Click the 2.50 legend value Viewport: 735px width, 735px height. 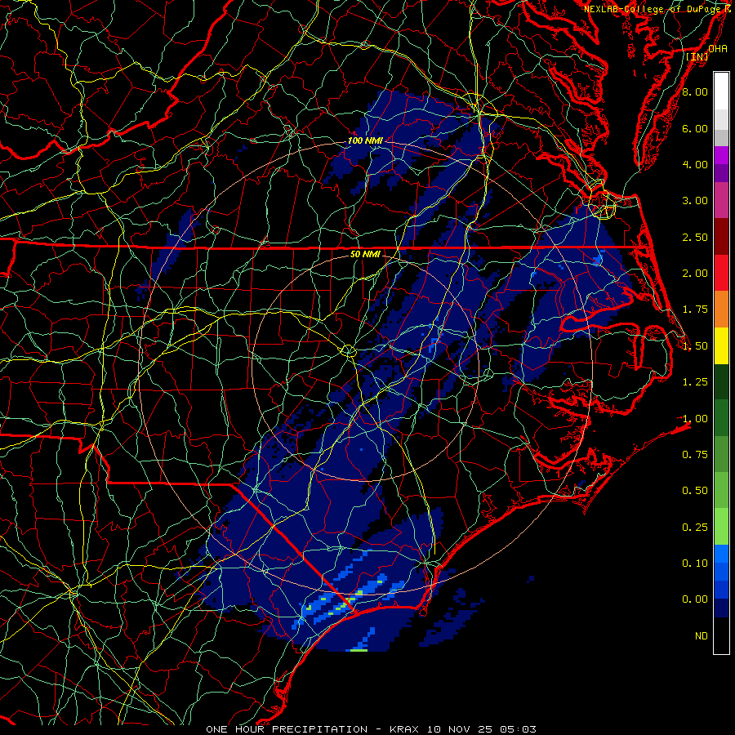[x=695, y=237]
